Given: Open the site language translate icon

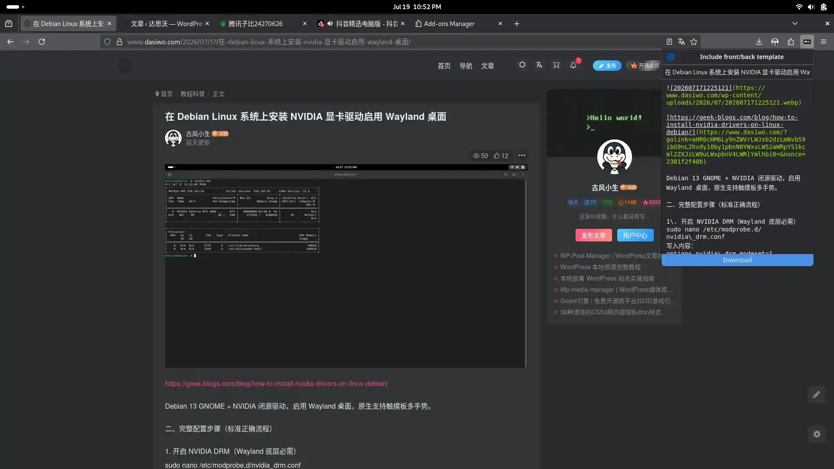Looking at the screenshot, I should (539, 65).
